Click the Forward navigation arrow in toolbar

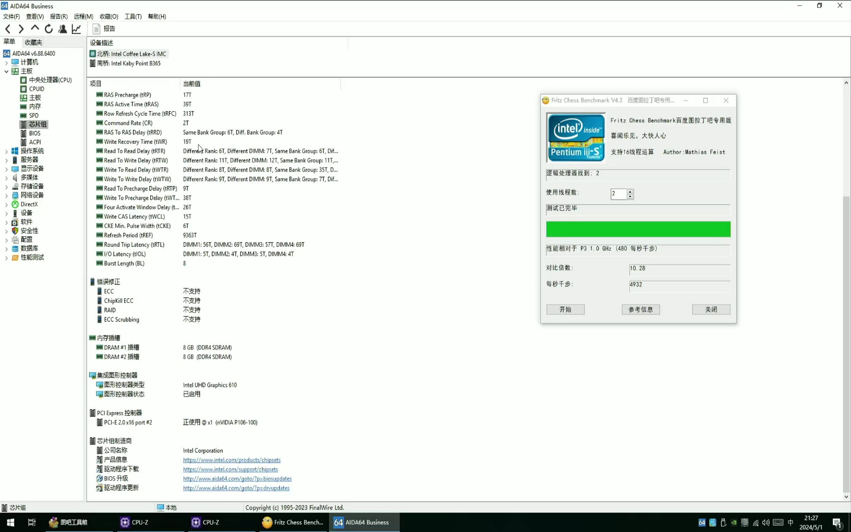(21, 29)
